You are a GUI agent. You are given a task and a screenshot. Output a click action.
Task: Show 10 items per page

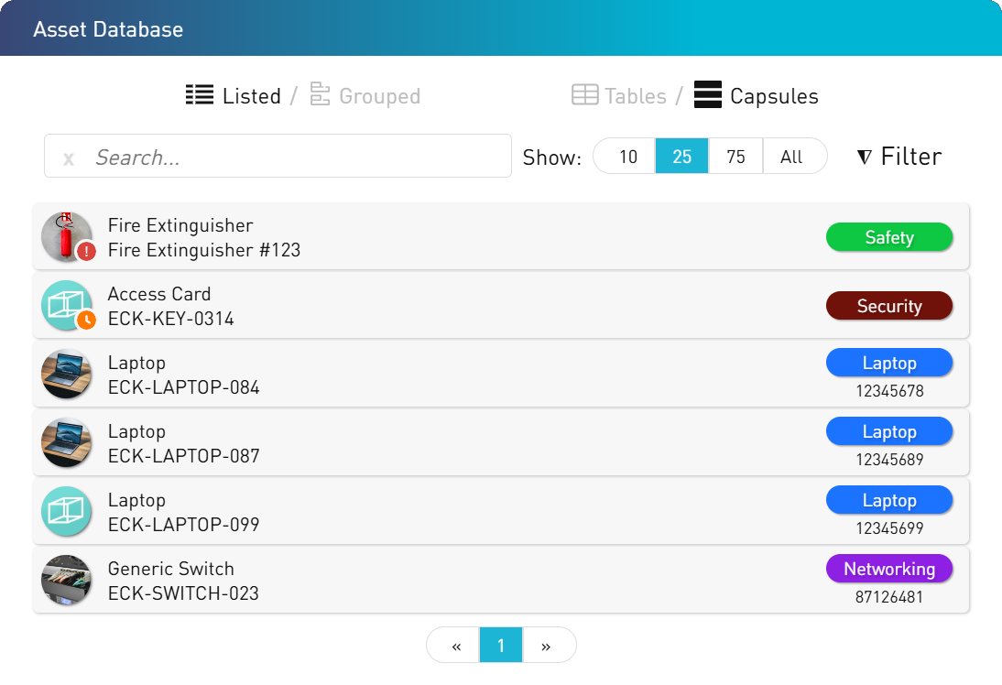[627, 157]
